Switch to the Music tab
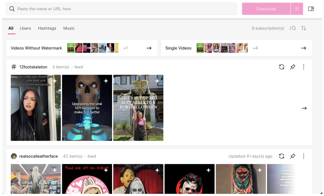Screen dimensions: 324x196 pos(69,28)
